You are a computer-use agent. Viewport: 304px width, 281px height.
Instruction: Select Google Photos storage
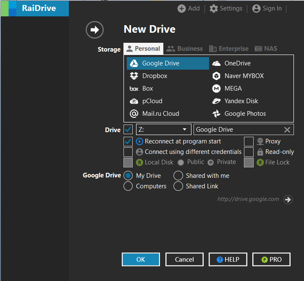[245, 114]
